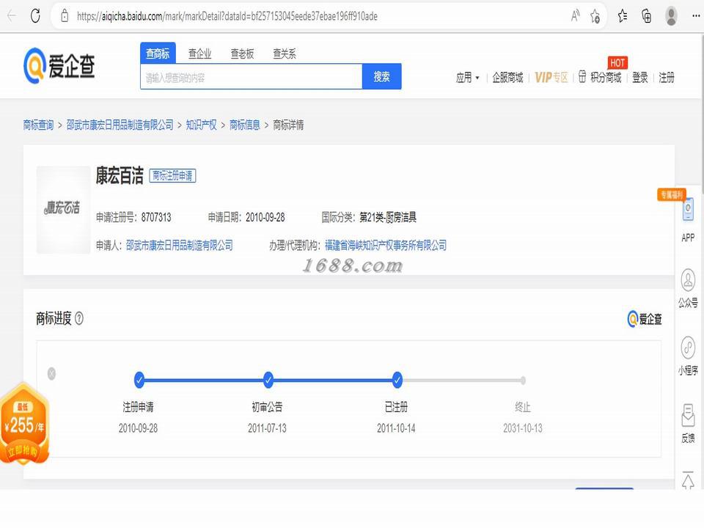704x528 pixels.
Task: Select the 查关系 search tab
Action: [x=285, y=54]
